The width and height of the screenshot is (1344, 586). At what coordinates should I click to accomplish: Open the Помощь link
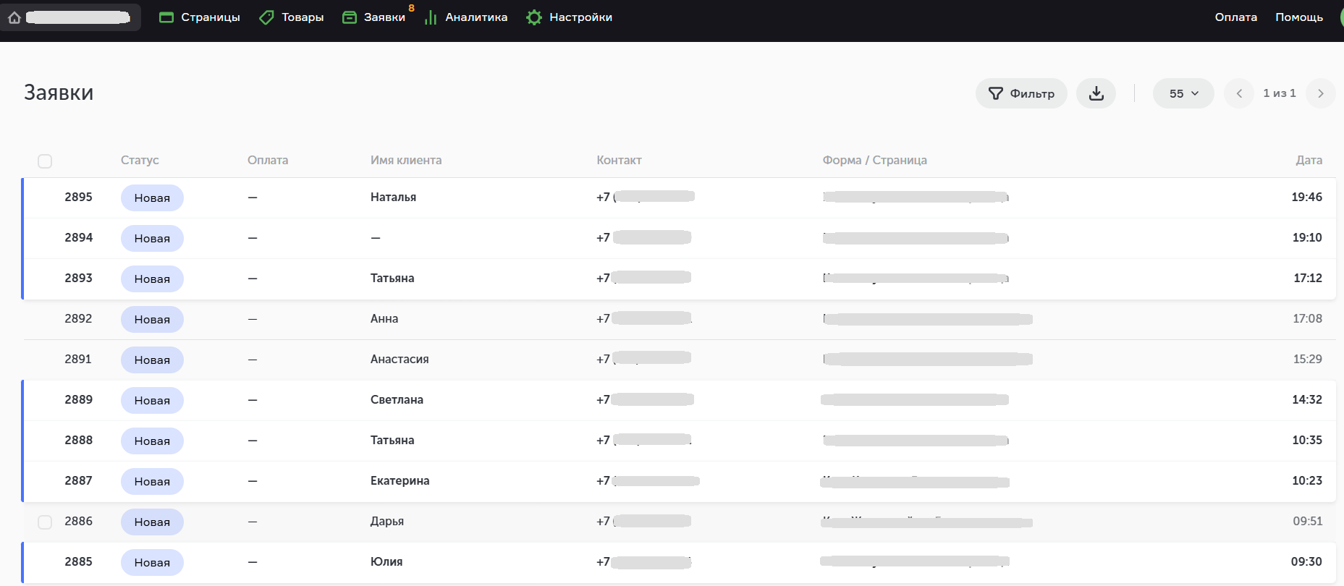1299,17
